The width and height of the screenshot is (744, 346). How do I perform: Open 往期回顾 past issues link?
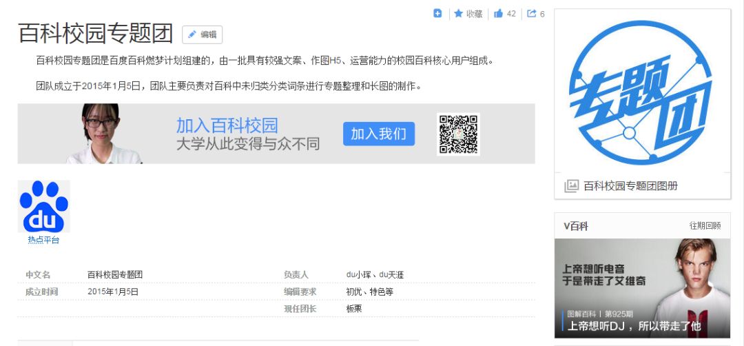[x=705, y=226]
